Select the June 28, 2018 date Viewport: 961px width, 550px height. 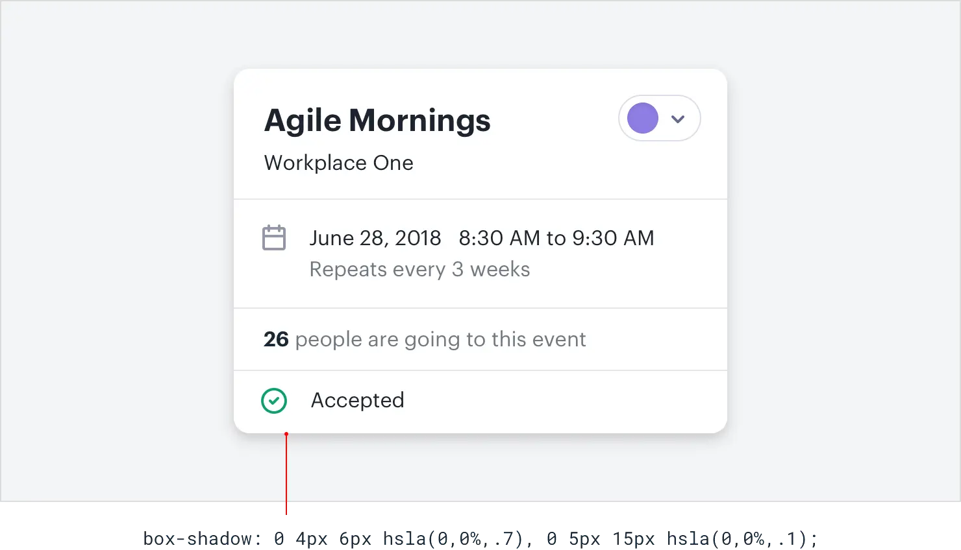(375, 238)
